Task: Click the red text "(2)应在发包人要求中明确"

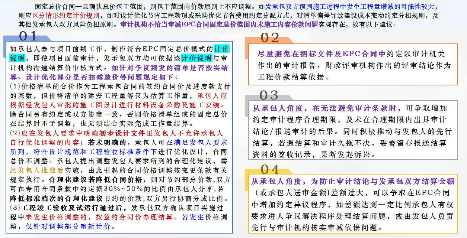Action: [x=54, y=133]
